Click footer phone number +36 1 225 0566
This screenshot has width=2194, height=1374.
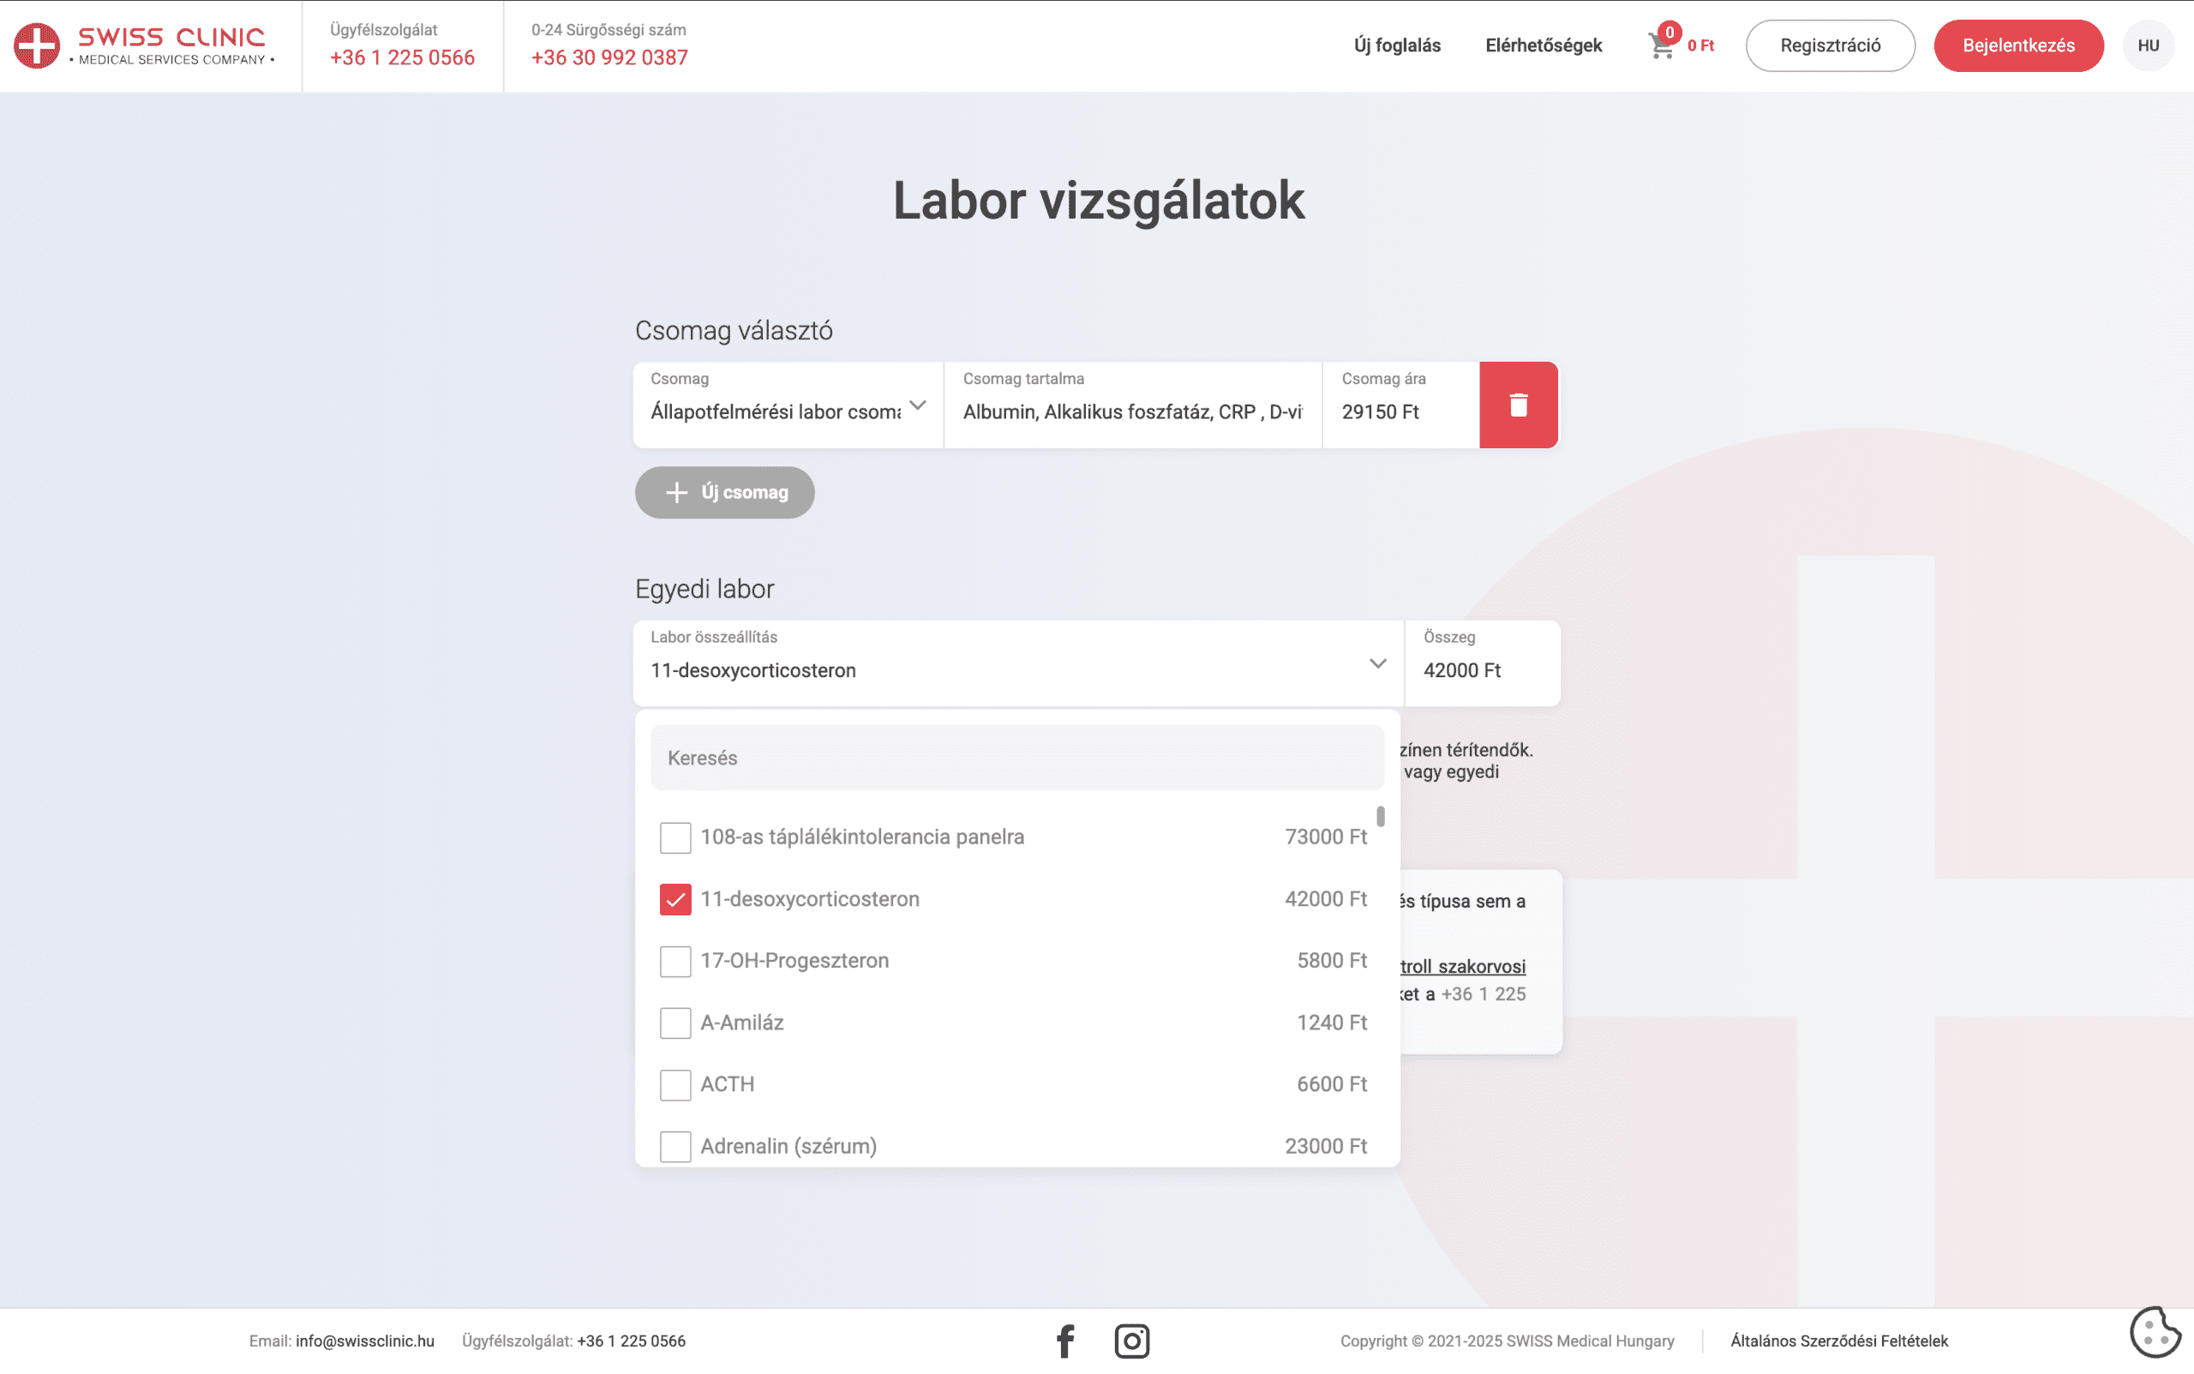pyautogui.click(x=631, y=1341)
